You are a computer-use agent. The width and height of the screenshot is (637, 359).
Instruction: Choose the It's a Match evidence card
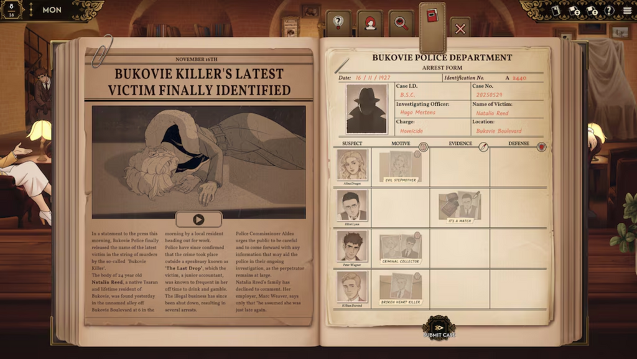(460, 207)
